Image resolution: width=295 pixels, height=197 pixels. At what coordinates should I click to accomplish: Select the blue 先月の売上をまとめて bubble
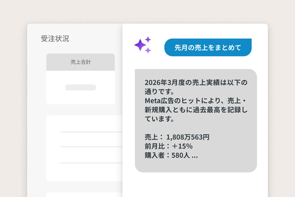(208, 47)
